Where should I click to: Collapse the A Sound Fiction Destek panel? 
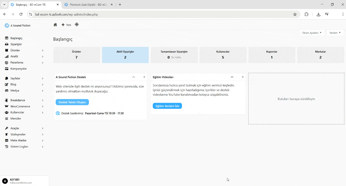(144, 77)
